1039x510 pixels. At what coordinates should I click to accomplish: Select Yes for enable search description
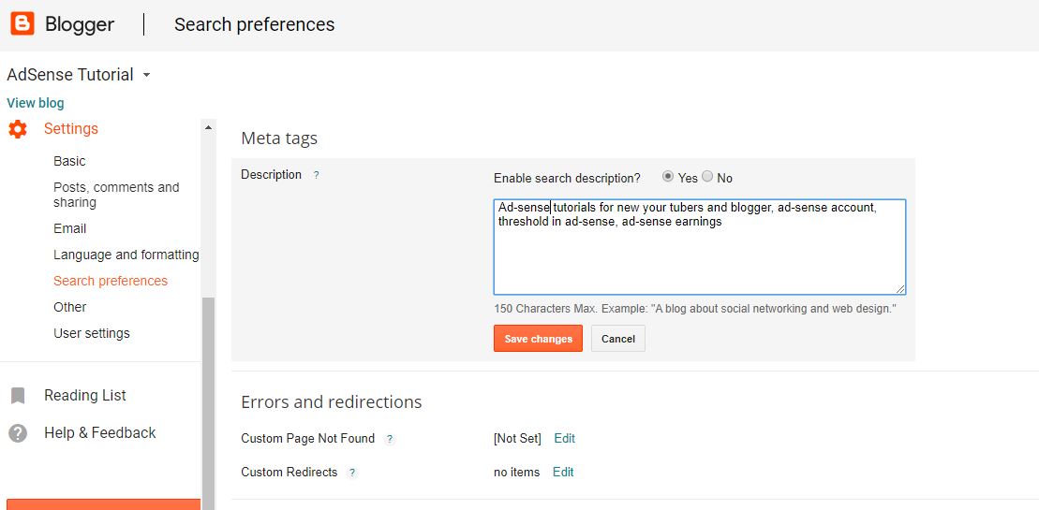668,177
